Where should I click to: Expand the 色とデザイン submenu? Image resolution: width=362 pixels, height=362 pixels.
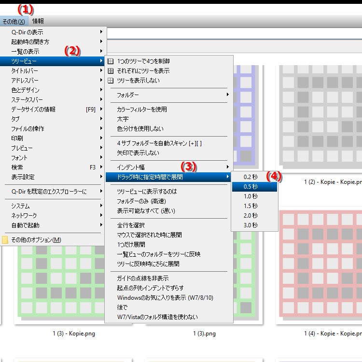click(52, 90)
